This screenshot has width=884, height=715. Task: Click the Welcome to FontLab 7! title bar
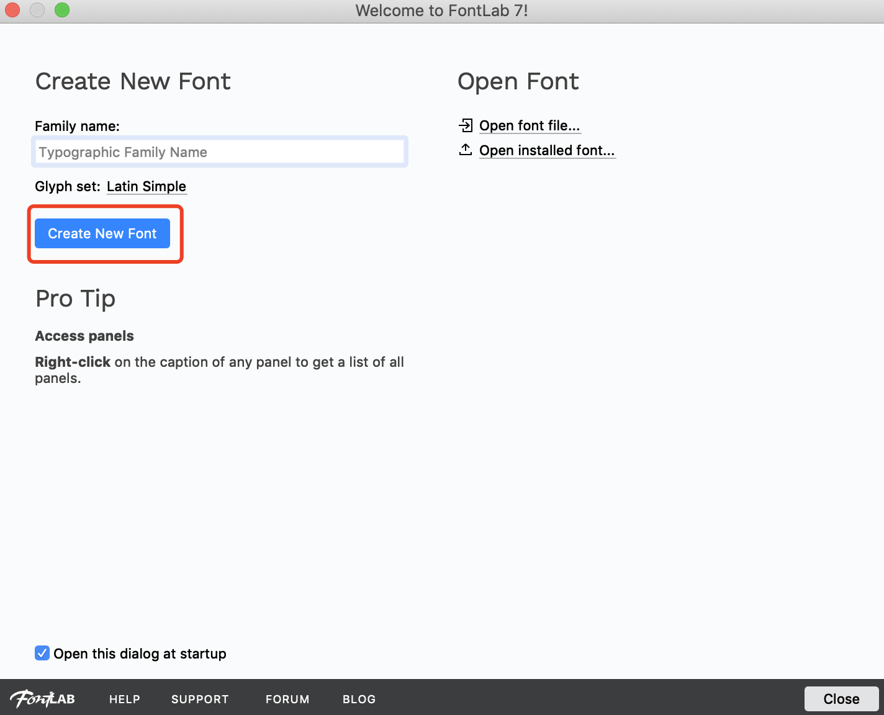point(441,11)
